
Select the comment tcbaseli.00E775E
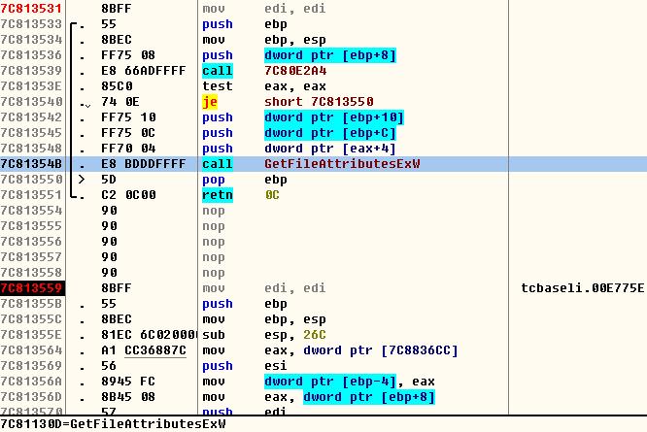pos(582,288)
